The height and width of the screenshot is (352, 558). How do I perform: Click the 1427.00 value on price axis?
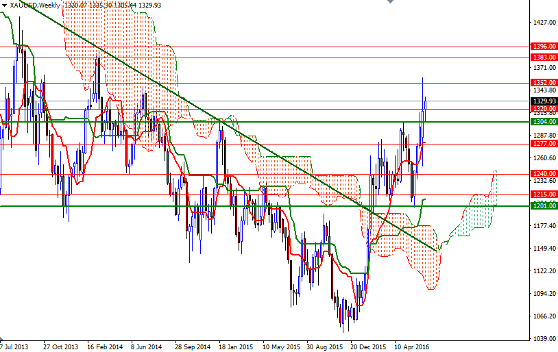click(543, 23)
